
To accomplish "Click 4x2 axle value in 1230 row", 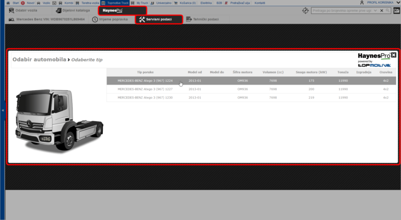I will pos(386,97).
